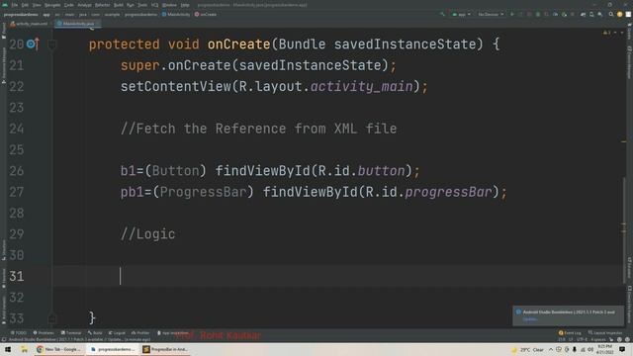Click the Make Project hammer icon

pyautogui.click(x=442, y=15)
